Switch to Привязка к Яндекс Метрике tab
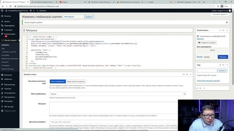 [x=101, y=2]
